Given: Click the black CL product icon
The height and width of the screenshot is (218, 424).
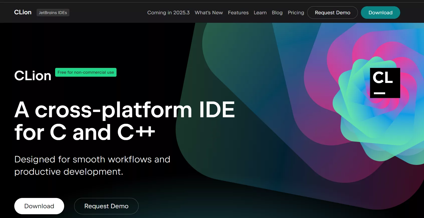Looking at the screenshot, I should (x=385, y=83).
